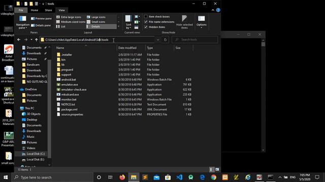
Task: Select the Details layout
Action: [102, 26]
